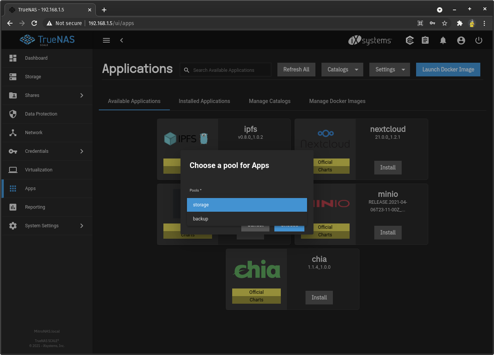Install the chia app
The height and width of the screenshot is (355, 494).
[319, 298]
